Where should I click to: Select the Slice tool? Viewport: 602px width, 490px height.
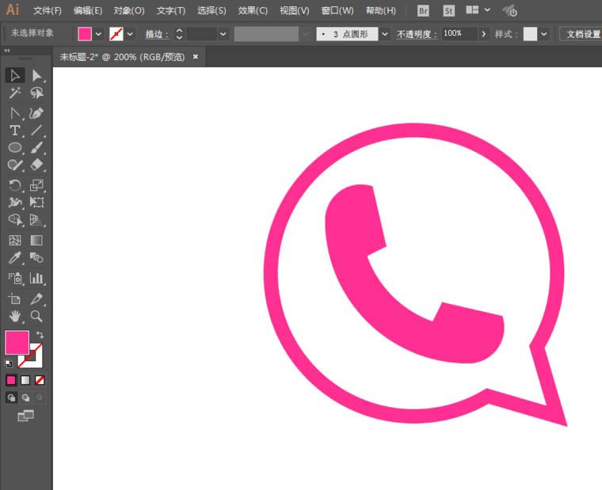coord(36,298)
